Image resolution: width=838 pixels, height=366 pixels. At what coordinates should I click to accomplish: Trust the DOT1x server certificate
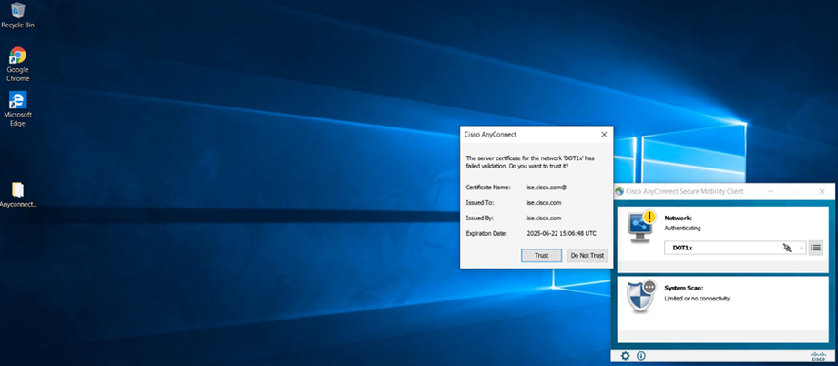[541, 256]
